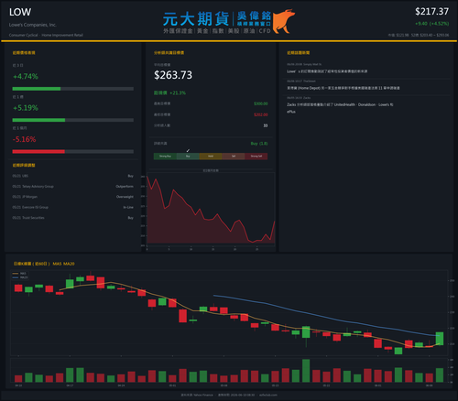Click the Telsey Advisory Group row
The height and width of the screenshot is (401, 458).
click(73, 187)
